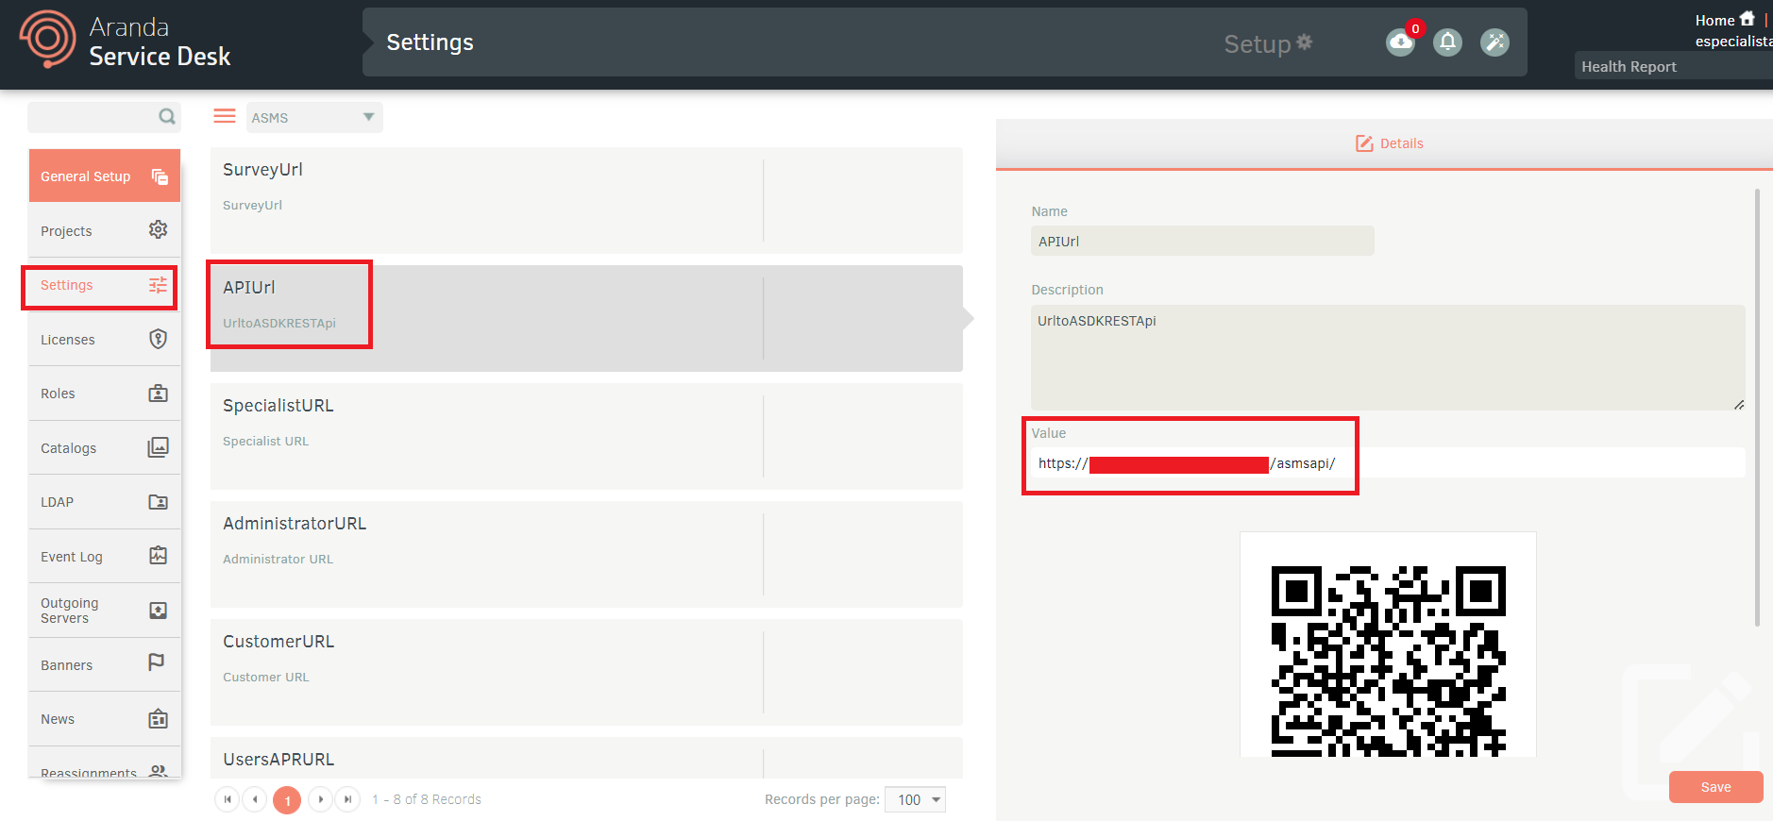Click the details panel vertical scrollbar
Viewport: 1773px width, 821px height.
click(x=1757, y=407)
